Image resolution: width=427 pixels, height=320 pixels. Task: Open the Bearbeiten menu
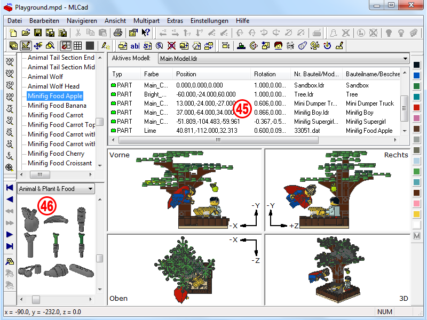(x=44, y=21)
